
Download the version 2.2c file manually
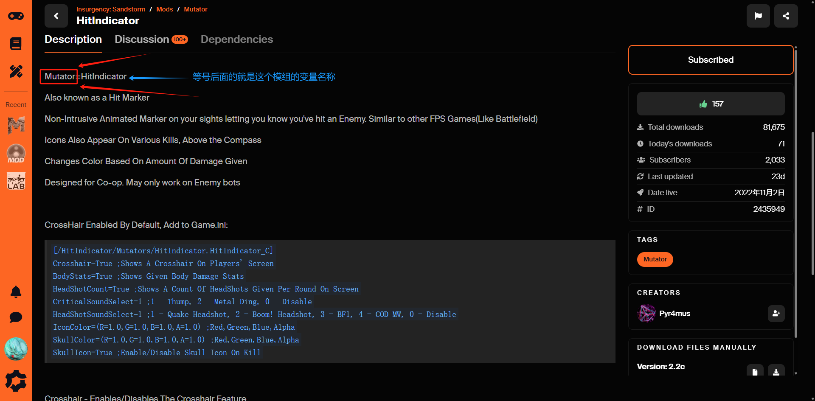click(776, 371)
